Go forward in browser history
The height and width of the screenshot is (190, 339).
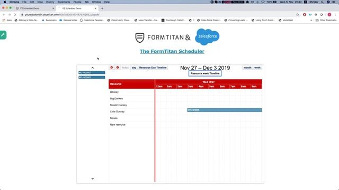(x=10, y=15)
